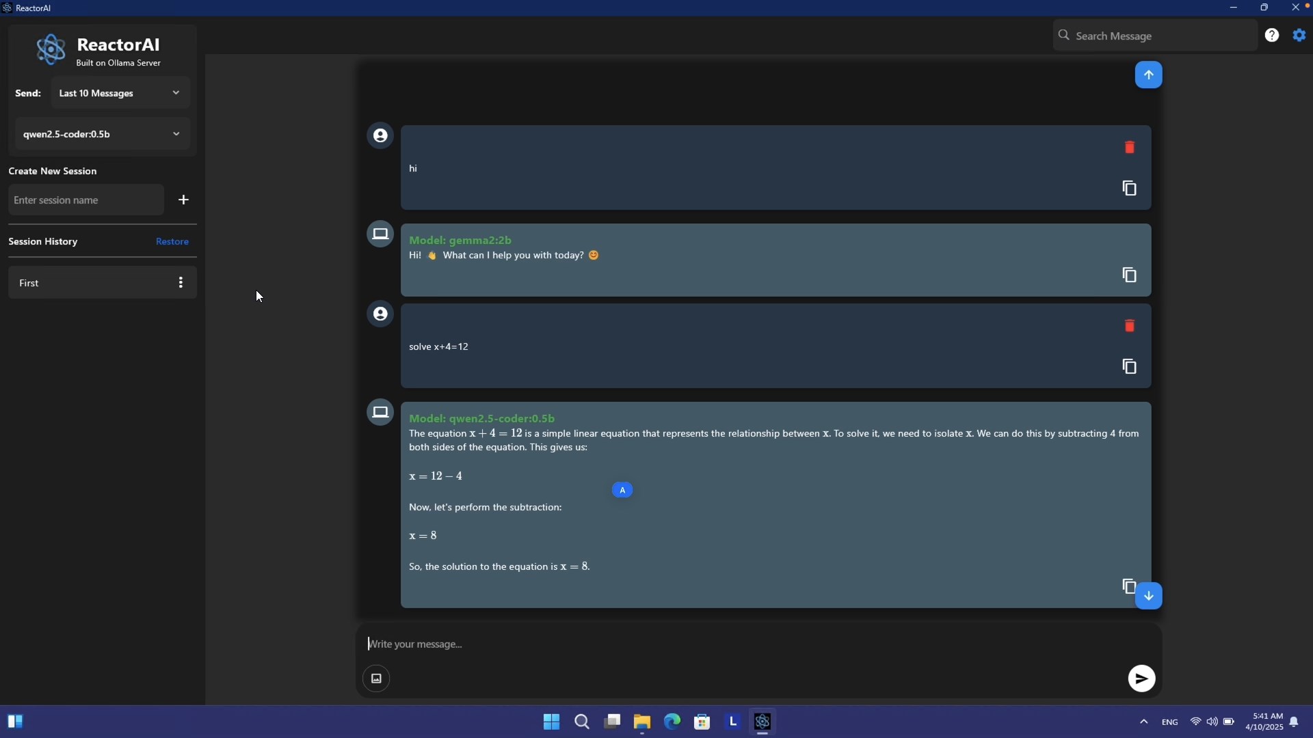
Task: Open the help question mark icon
Action: (1271, 36)
